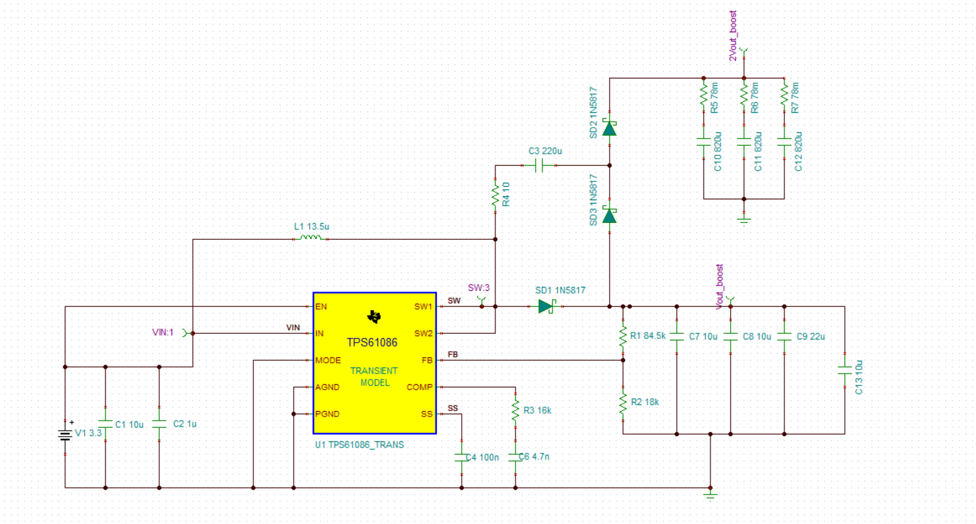The width and height of the screenshot is (976, 524).
Task: Select Schottky diode SD2 1N5817
Action: tap(609, 127)
